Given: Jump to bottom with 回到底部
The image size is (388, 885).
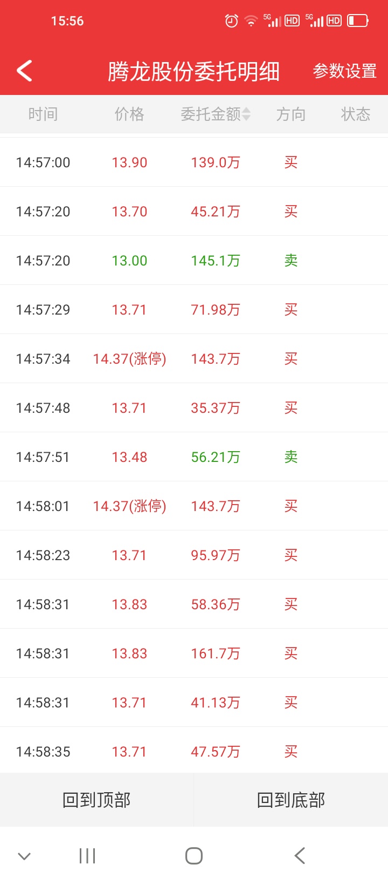Looking at the screenshot, I should [291, 800].
